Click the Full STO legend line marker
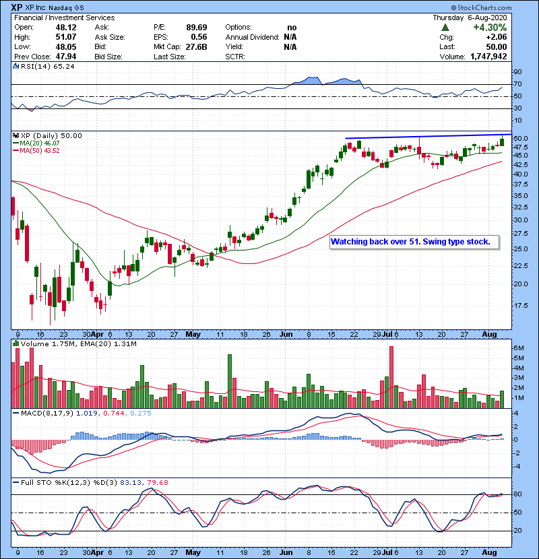The height and width of the screenshot is (559, 539). pos(15,483)
